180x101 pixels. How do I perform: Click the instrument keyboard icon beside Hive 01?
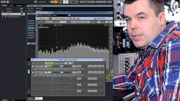22,14
